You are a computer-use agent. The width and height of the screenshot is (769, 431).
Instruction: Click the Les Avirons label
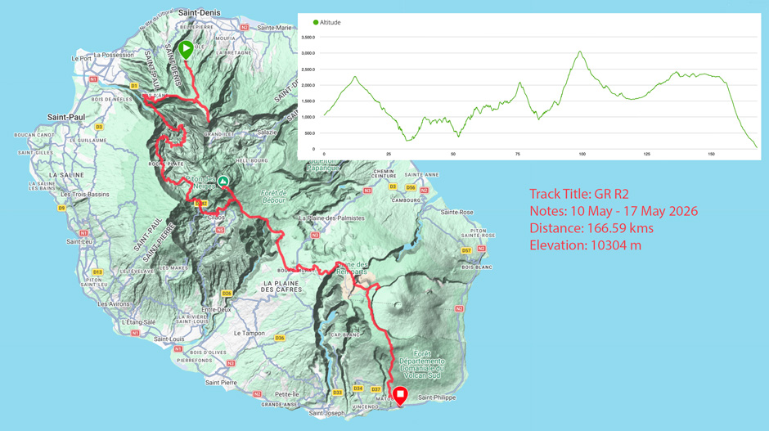114,304
